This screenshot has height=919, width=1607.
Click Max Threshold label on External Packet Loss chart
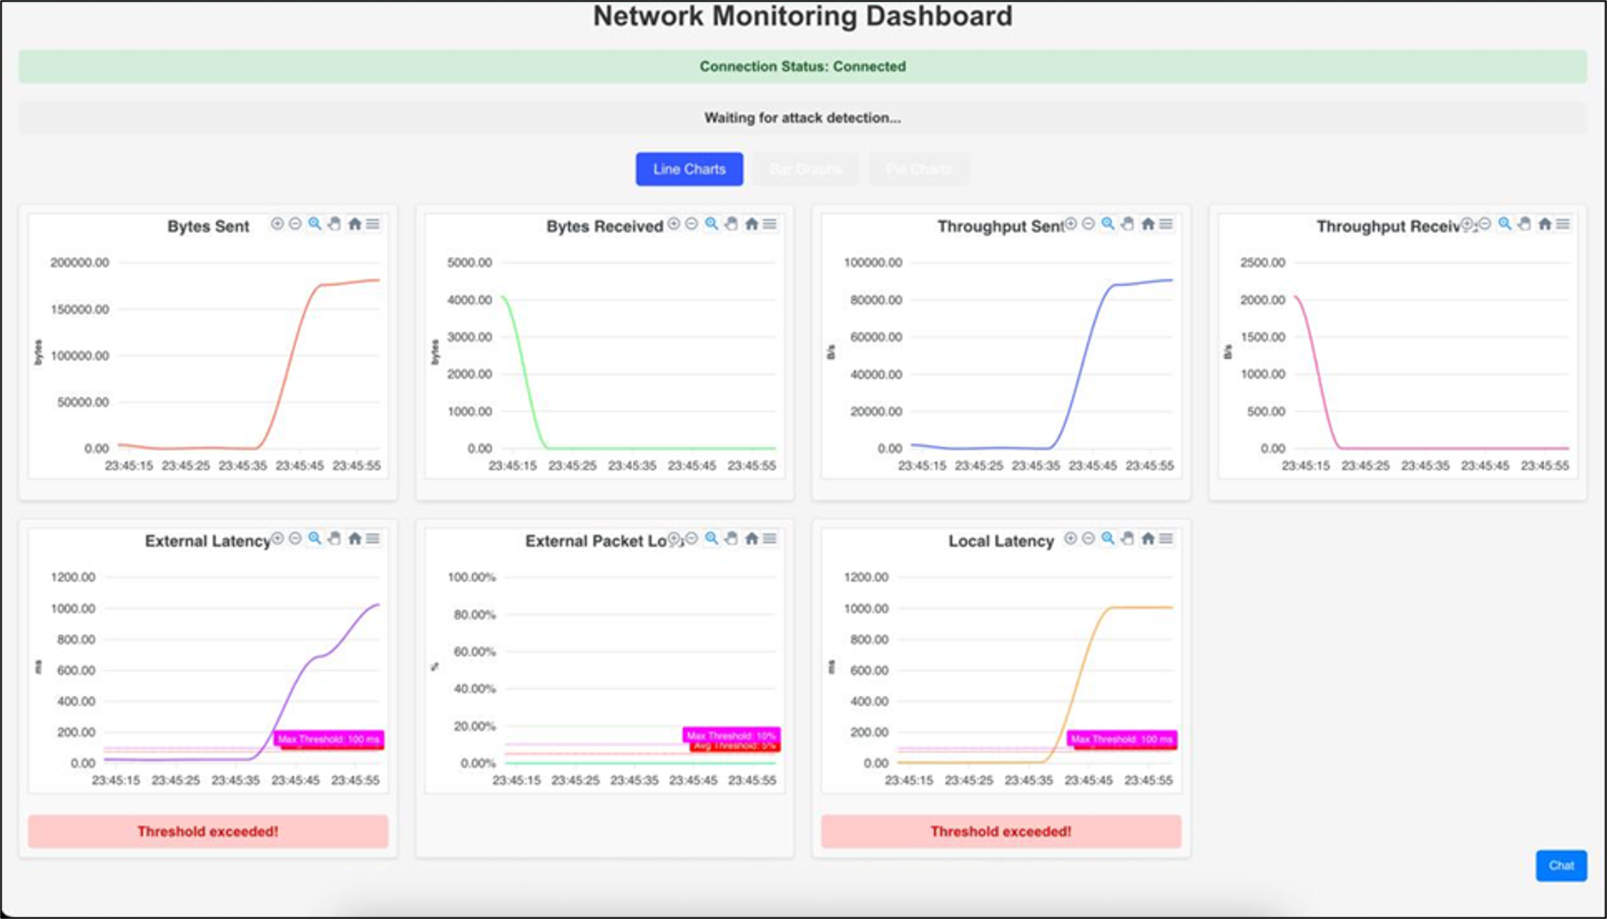coord(731,735)
